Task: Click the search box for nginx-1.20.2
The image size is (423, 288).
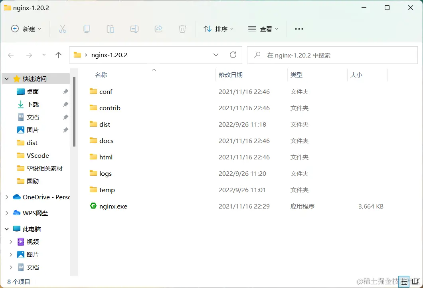Action: point(332,55)
